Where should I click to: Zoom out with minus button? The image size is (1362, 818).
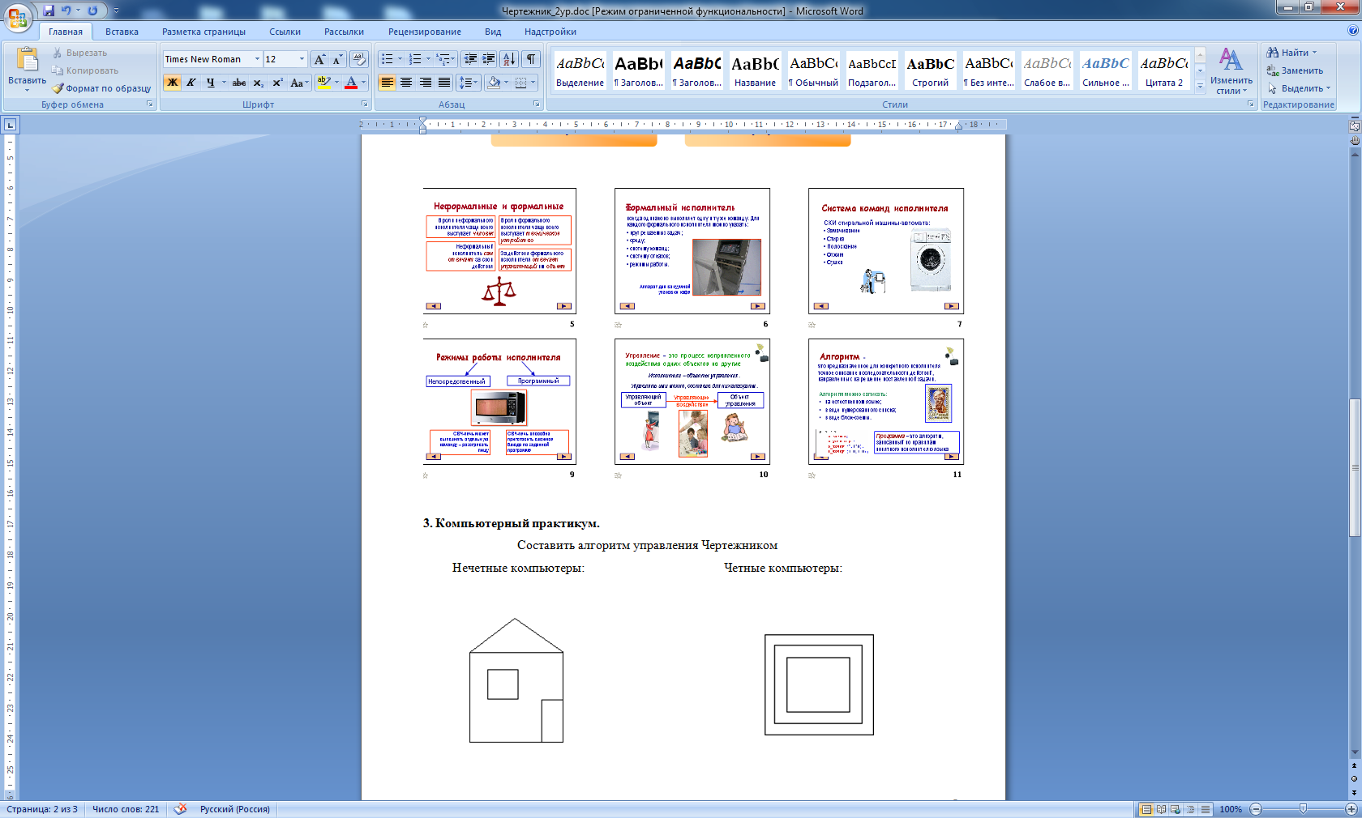point(1256,809)
